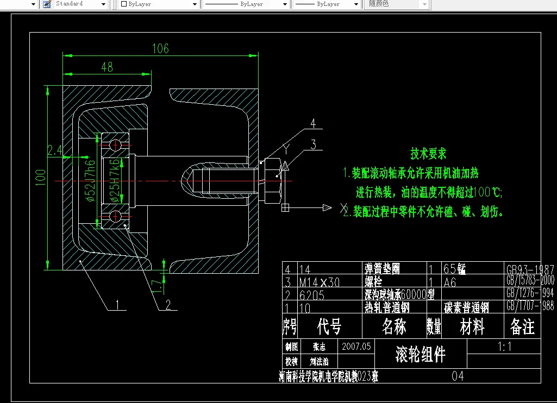Select the drawing number 04 text
Viewport: 557px width, 403px height.
(458, 376)
